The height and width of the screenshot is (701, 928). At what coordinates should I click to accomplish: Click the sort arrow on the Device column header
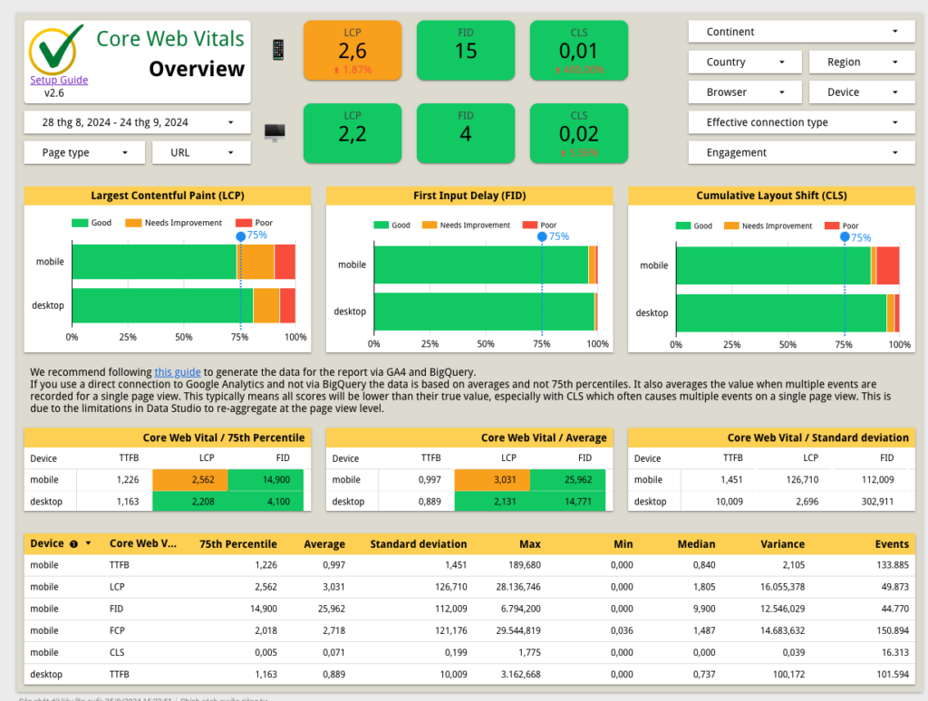coord(88,543)
